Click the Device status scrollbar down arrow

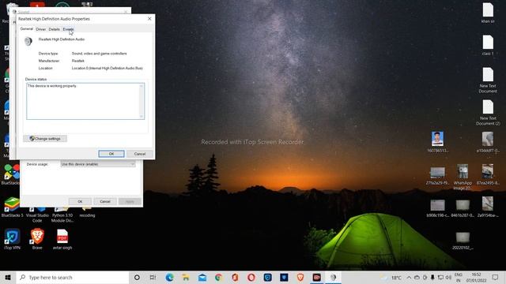click(142, 116)
